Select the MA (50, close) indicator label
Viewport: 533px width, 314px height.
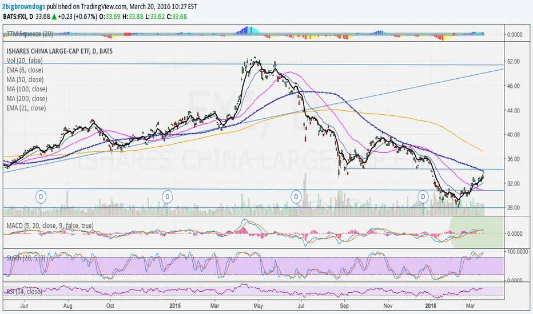25,80
